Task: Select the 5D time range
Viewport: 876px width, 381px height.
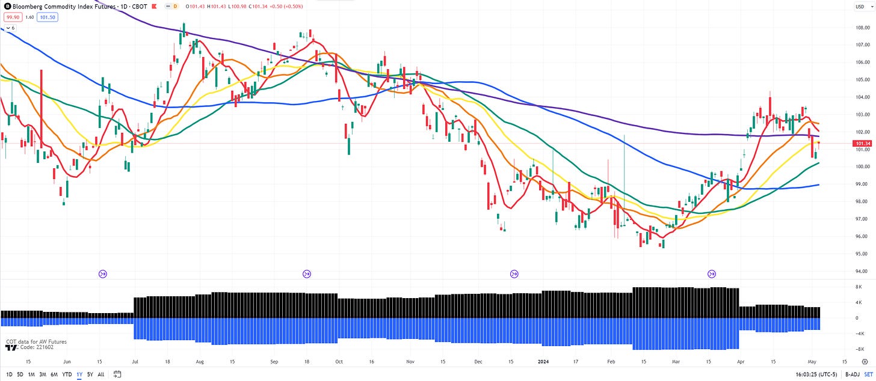Action: click(x=20, y=374)
